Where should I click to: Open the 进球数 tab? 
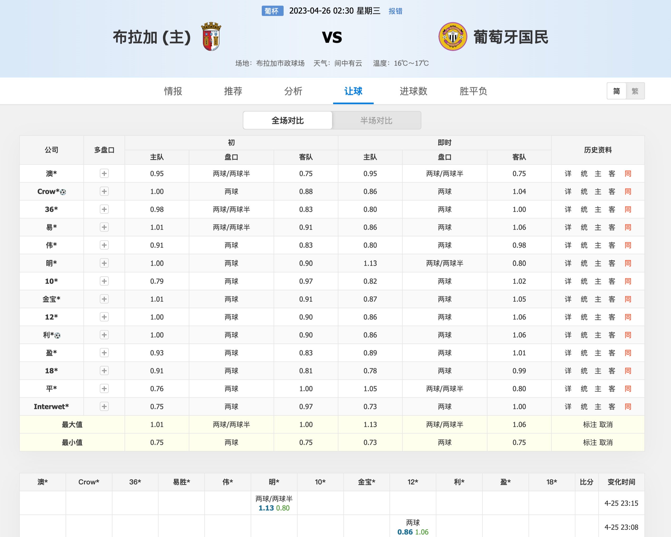[x=413, y=91]
